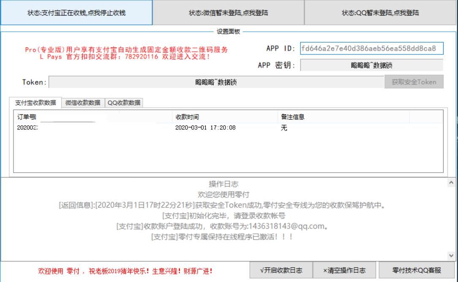The width and height of the screenshot is (458, 282).
Task: Enable logging with the √开启收款日志 button
Action: tap(281, 271)
